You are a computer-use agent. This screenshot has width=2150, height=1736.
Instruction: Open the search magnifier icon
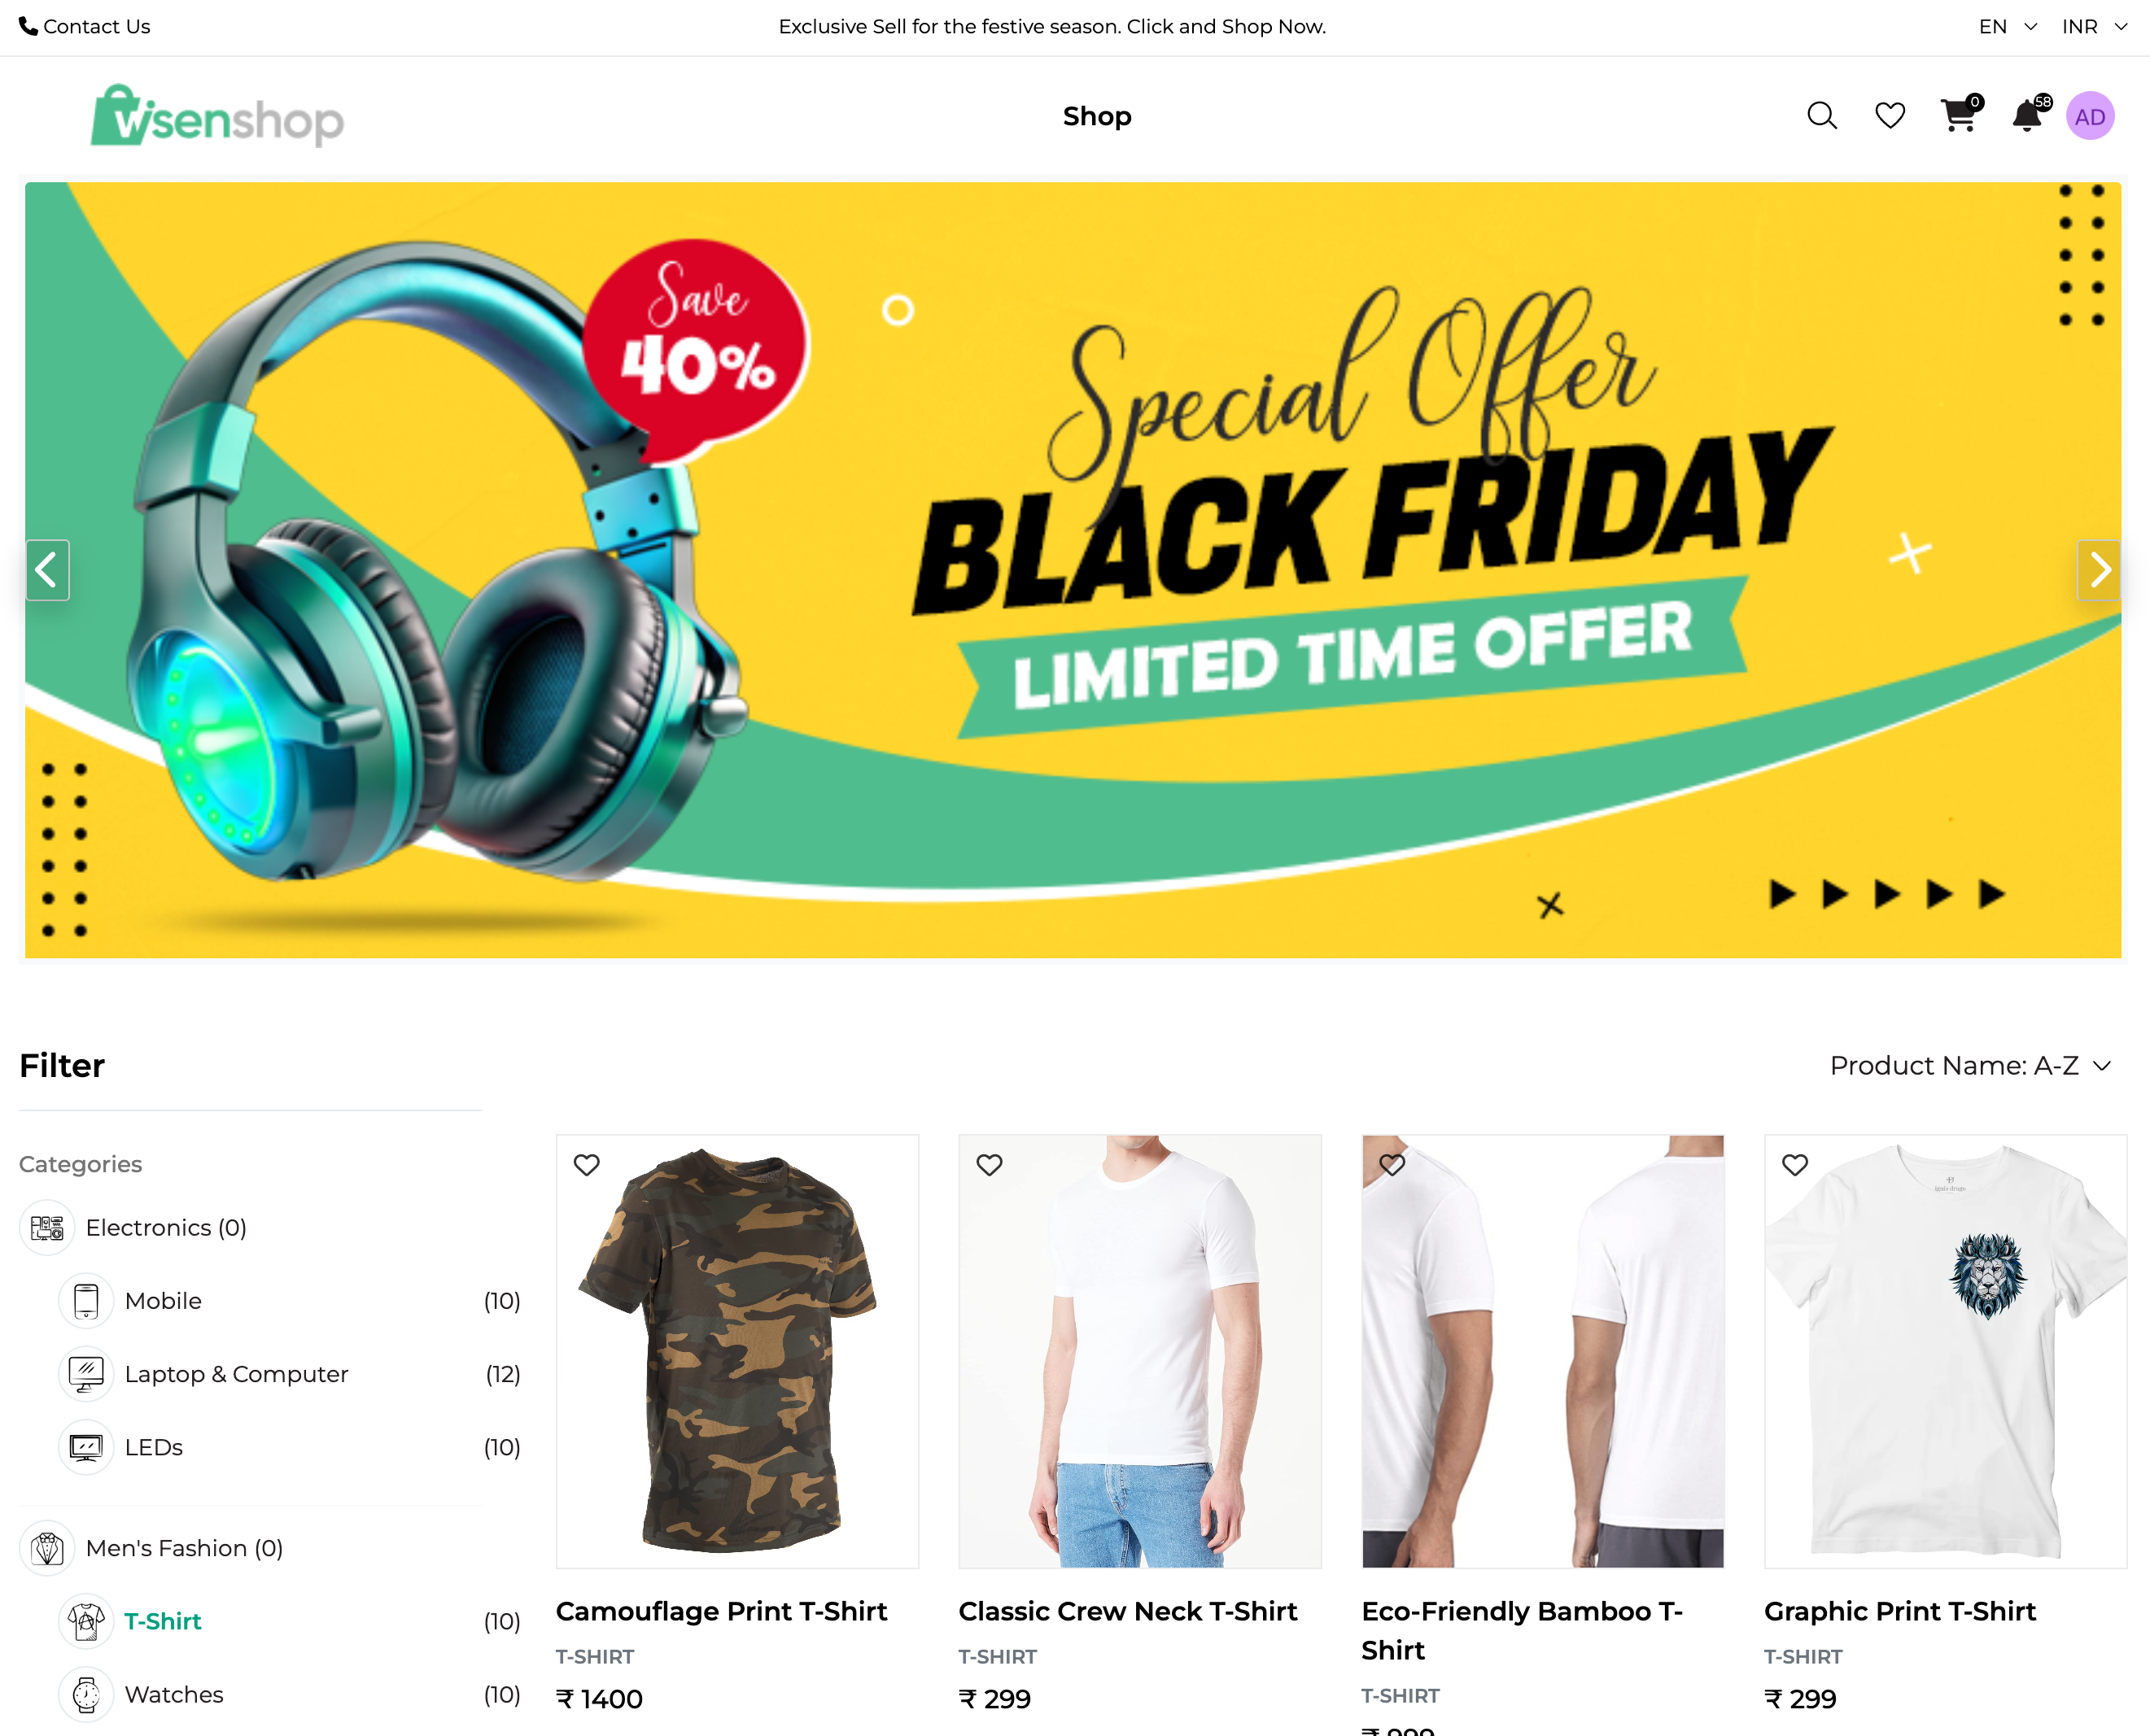1822,116
